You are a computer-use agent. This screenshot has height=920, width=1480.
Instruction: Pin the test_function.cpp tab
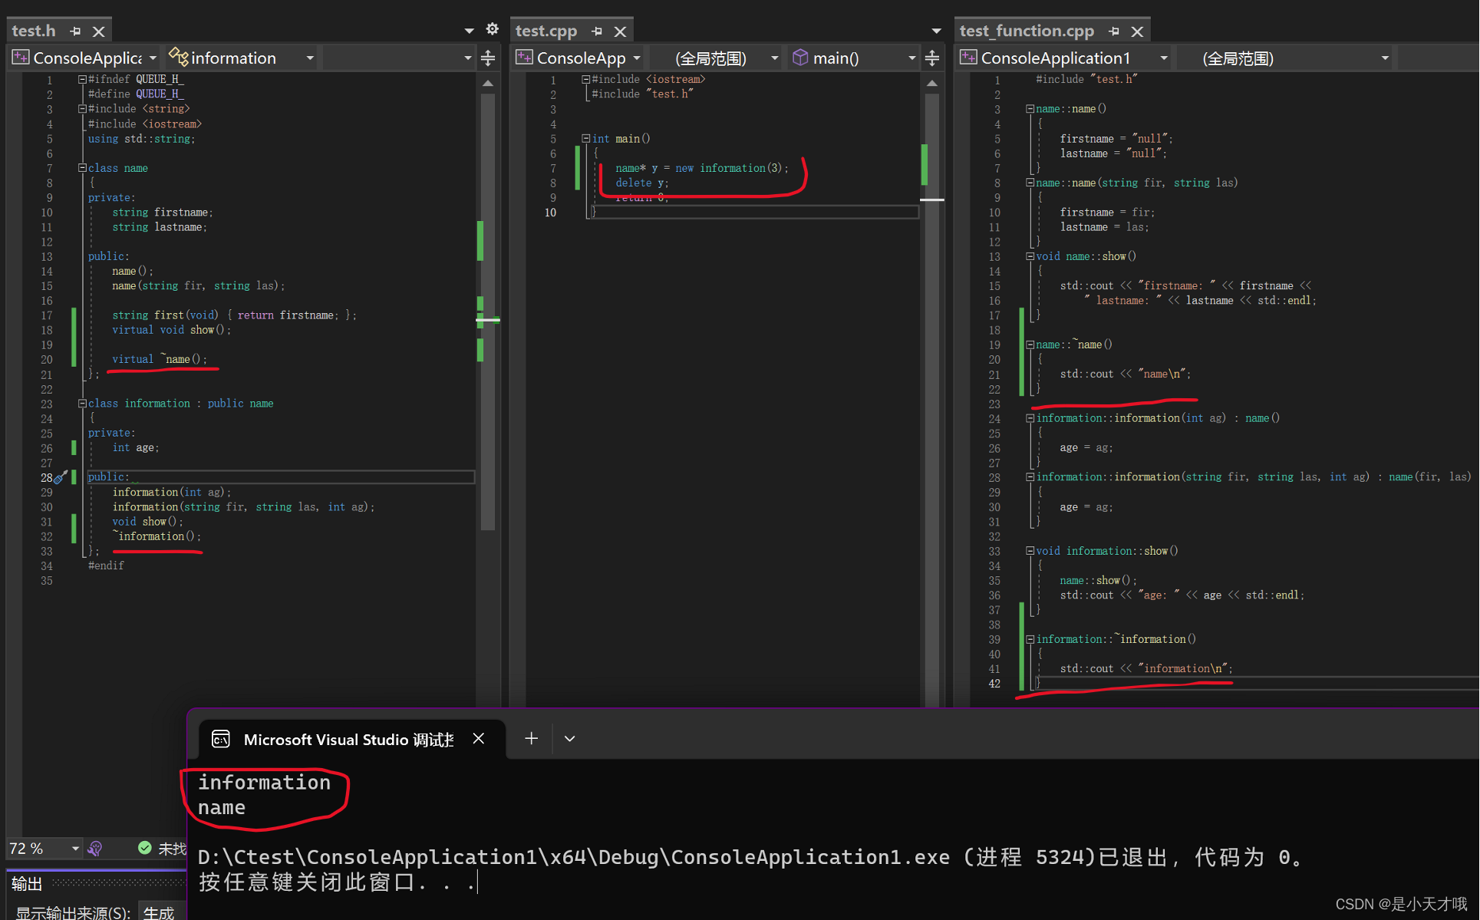click(1114, 31)
